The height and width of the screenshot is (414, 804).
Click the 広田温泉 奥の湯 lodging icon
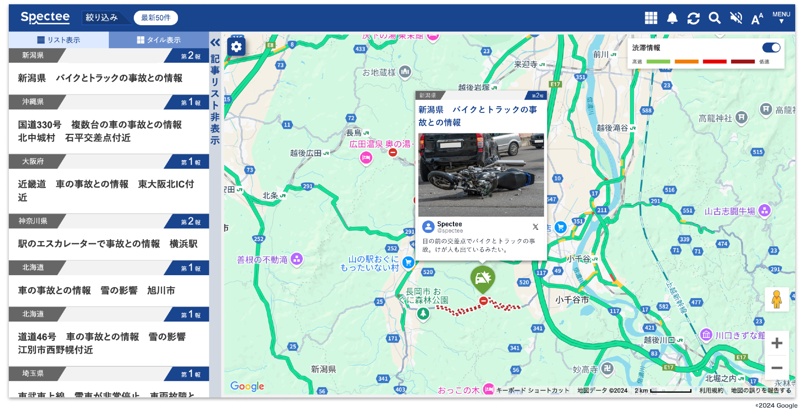coord(366,158)
